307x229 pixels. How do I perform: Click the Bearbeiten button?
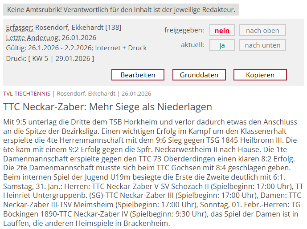point(138,75)
